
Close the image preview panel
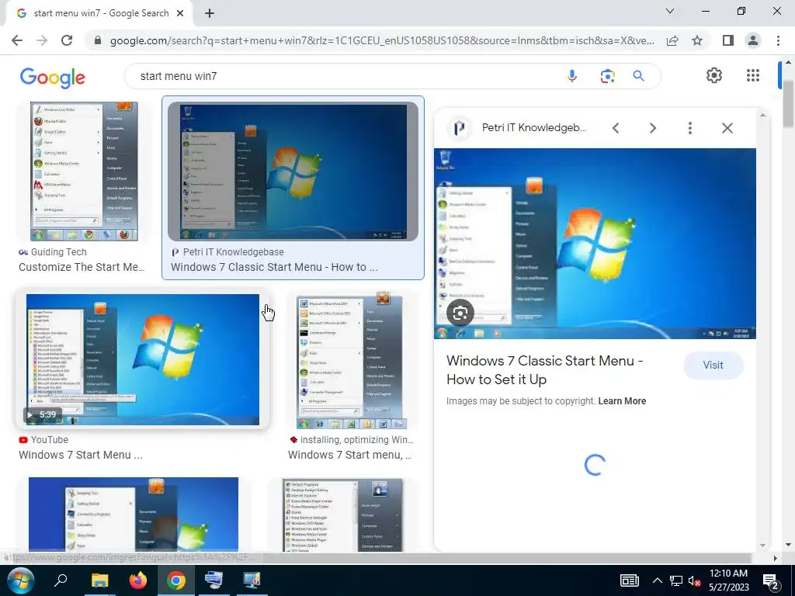[x=727, y=128]
